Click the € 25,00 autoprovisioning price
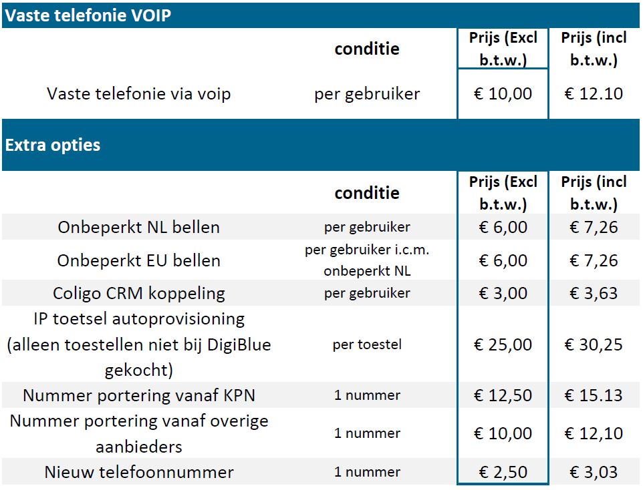This screenshot has height=490, width=643. [503, 344]
